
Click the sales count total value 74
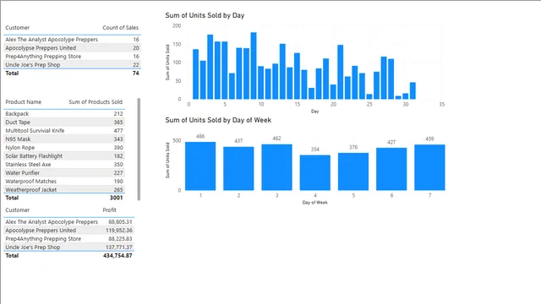pyautogui.click(x=135, y=73)
